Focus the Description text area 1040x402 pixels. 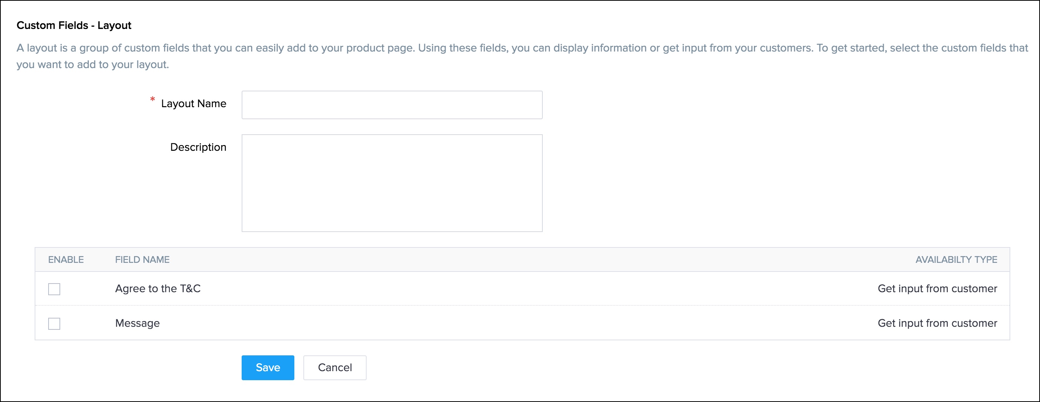(391, 183)
